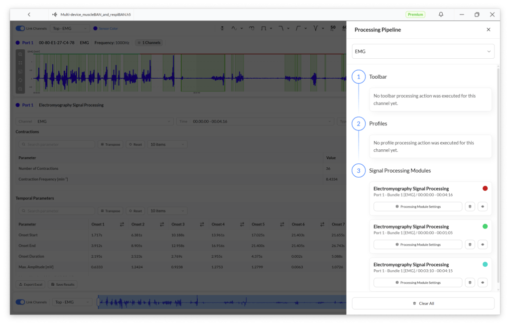Click the Premium badge

coord(415,14)
